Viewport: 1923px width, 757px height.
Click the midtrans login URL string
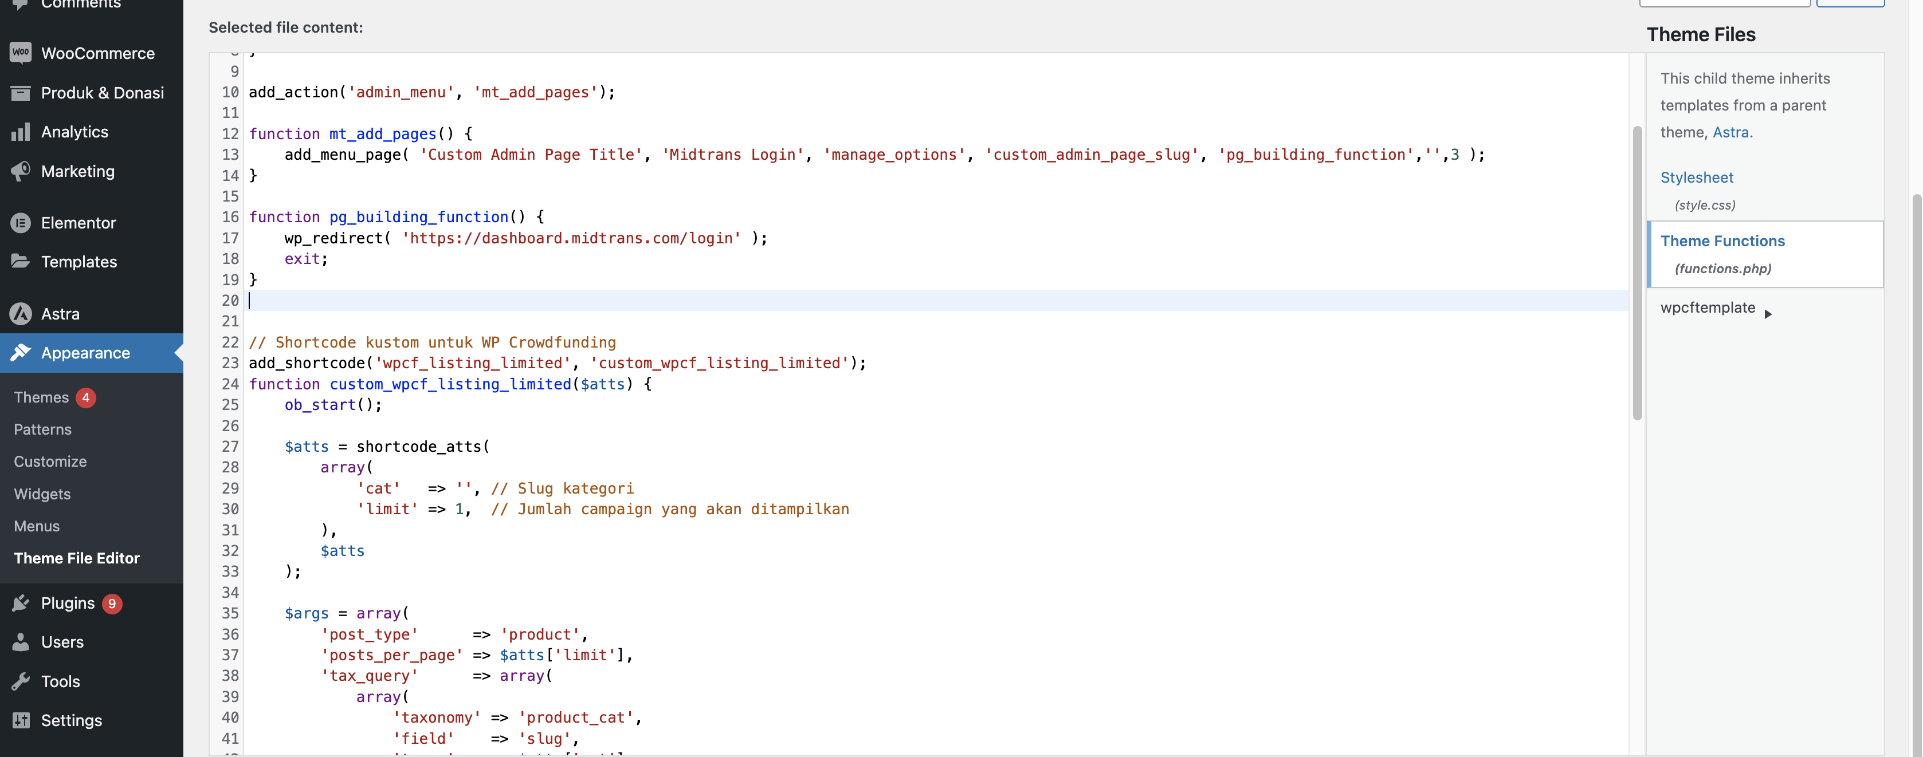[571, 238]
